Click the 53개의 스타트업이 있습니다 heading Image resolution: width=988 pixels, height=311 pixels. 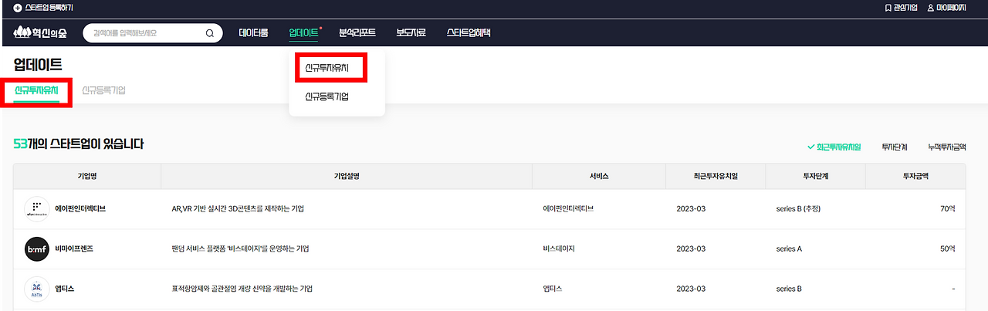pos(79,144)
